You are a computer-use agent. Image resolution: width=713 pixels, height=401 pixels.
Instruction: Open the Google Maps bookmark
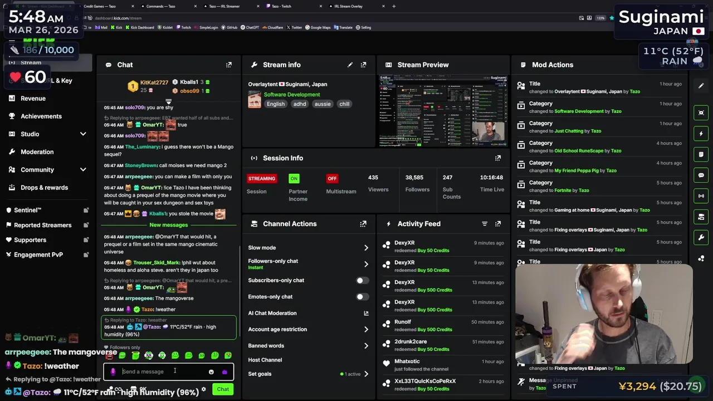pos(318,27)
